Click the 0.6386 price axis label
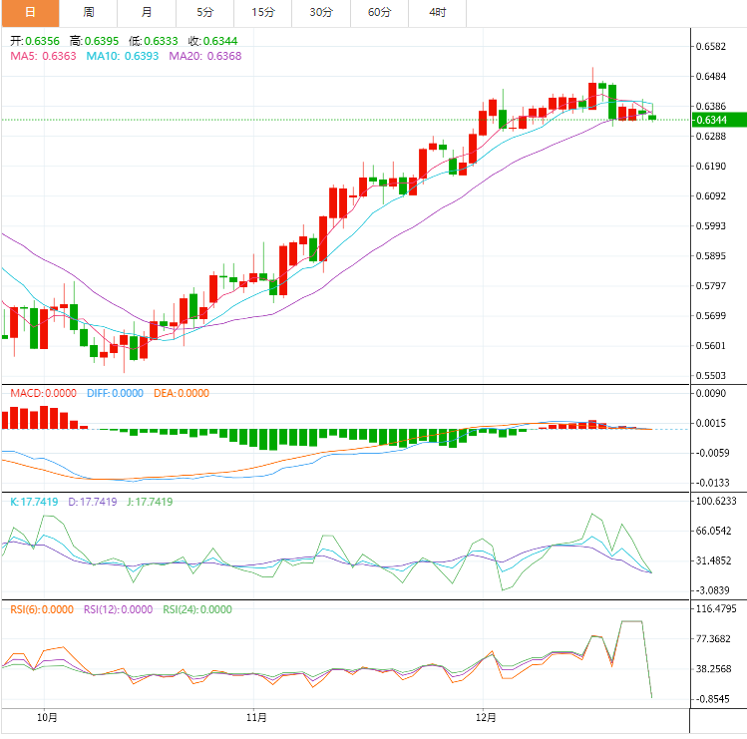Viewport: 747px width, 739px height. [x=711, y=107]
